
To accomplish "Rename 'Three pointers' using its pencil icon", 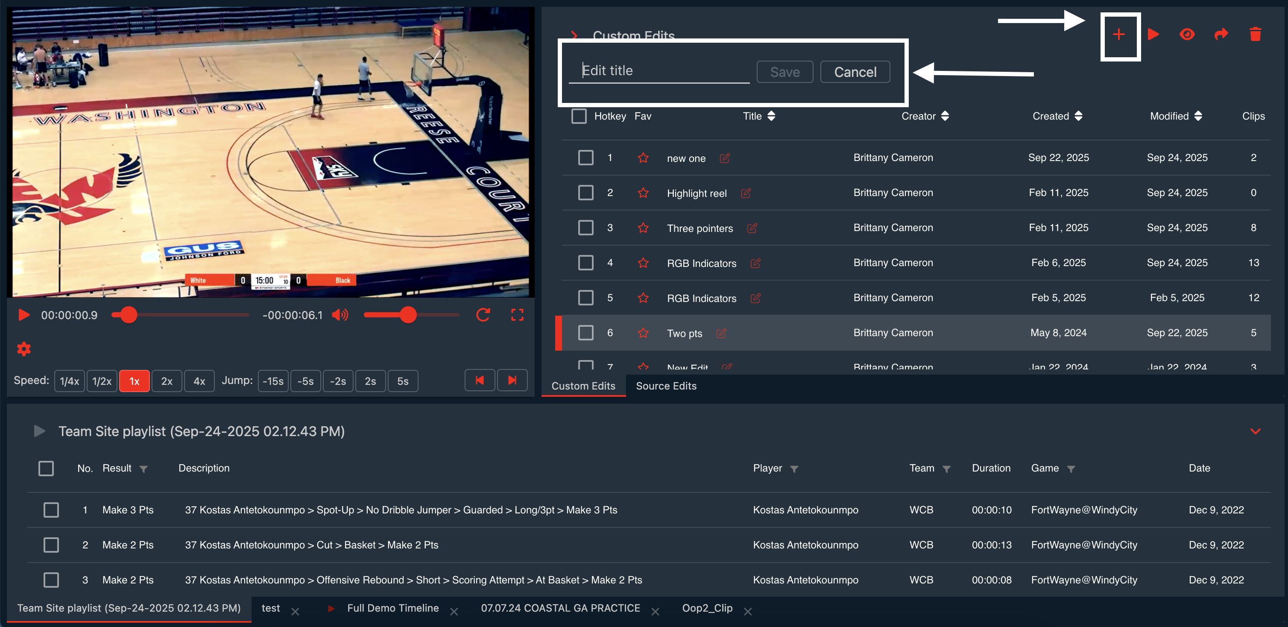I will [x=752, y=228].
